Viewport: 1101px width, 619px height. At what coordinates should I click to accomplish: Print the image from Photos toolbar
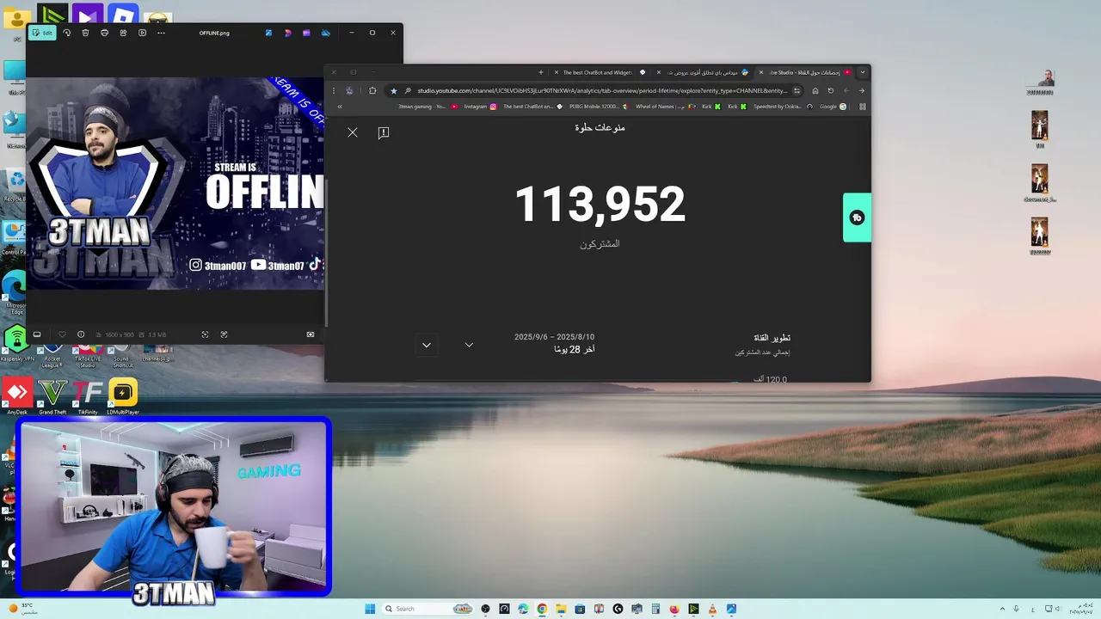point(104,33)
